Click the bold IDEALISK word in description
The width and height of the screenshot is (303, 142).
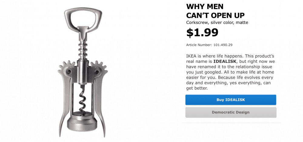pyautogui.click(x=225, y=61)
